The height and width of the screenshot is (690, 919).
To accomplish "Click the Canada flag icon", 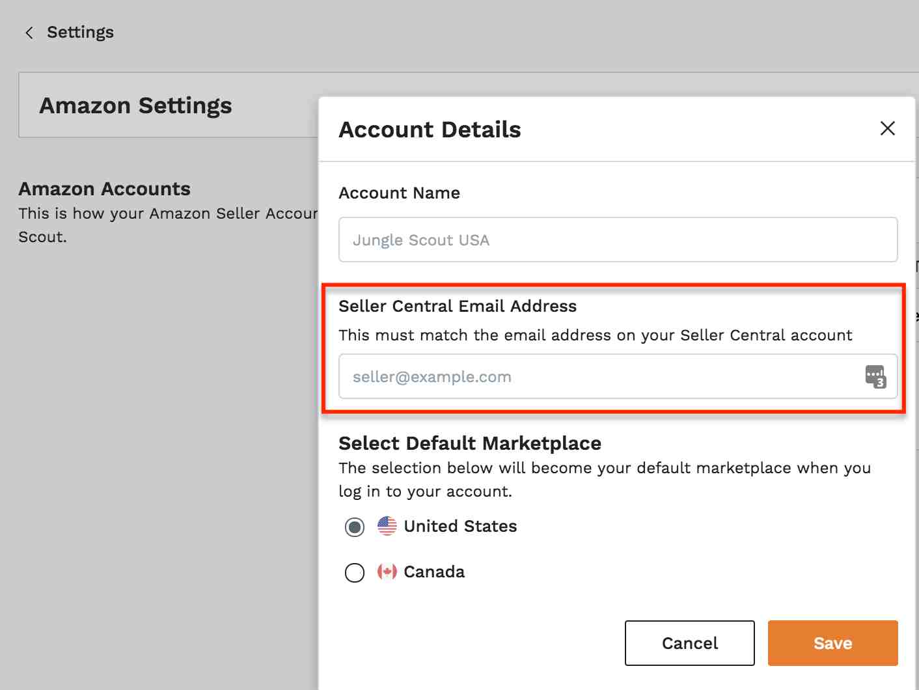I will click(387, 572).
